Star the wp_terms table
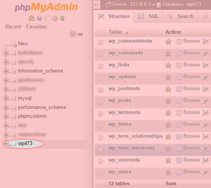 (168, 125)
